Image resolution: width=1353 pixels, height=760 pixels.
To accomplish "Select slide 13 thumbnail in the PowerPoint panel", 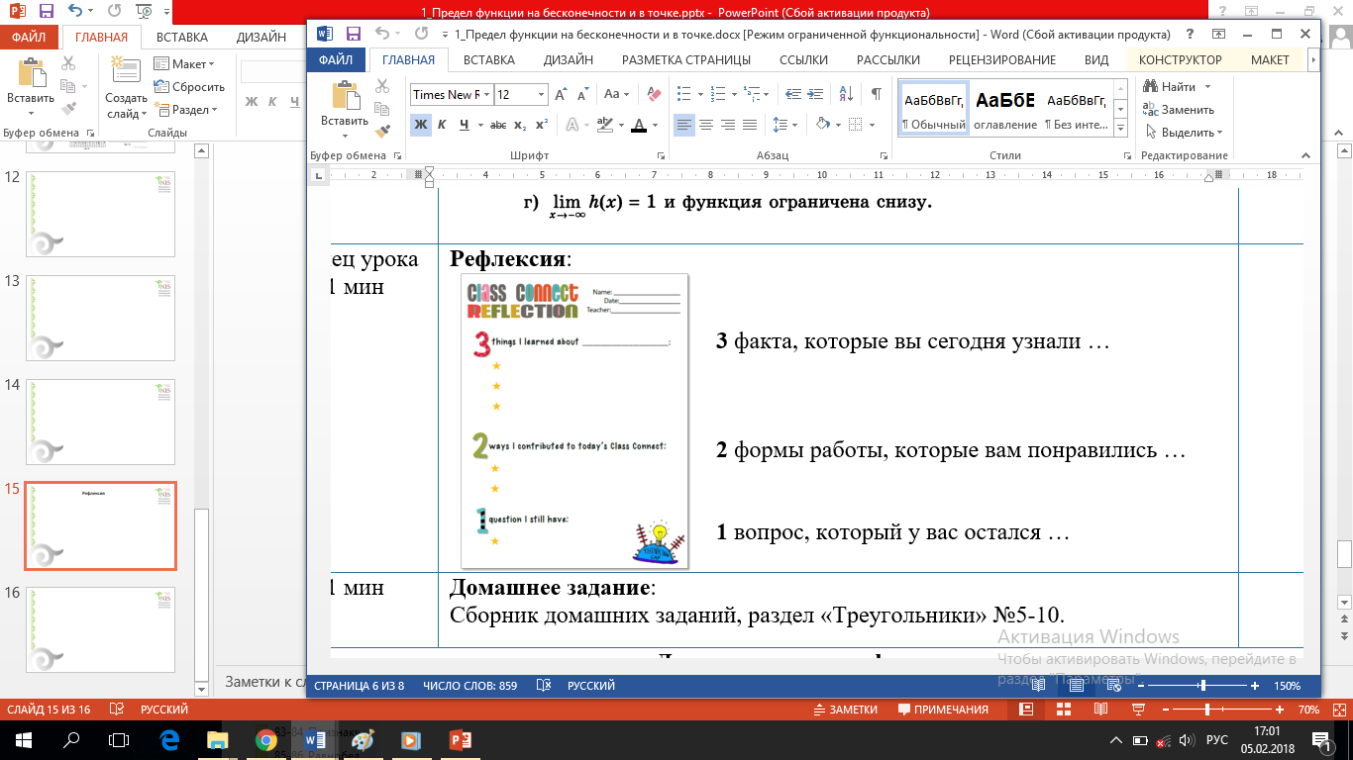I will coord(102,318).
